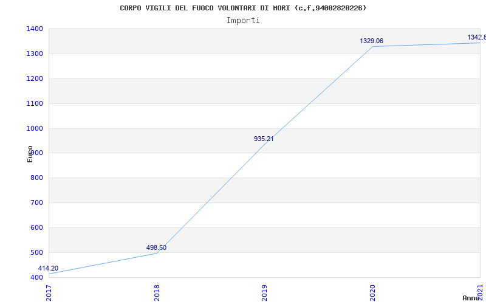Click the 2017 x-axis label

49,293
